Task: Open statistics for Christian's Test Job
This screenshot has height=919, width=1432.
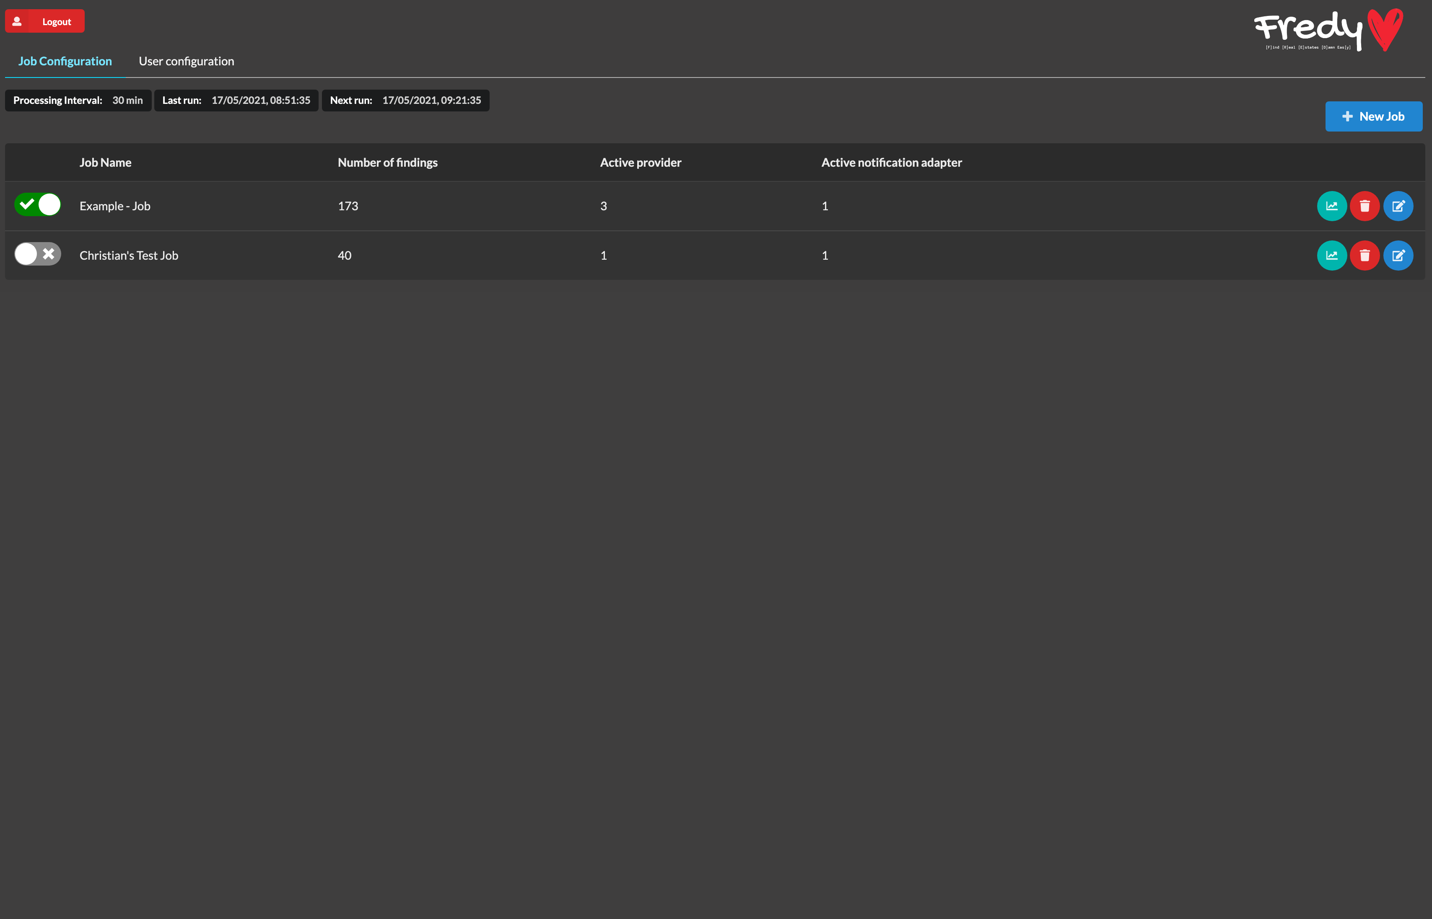Action: 1332,256
